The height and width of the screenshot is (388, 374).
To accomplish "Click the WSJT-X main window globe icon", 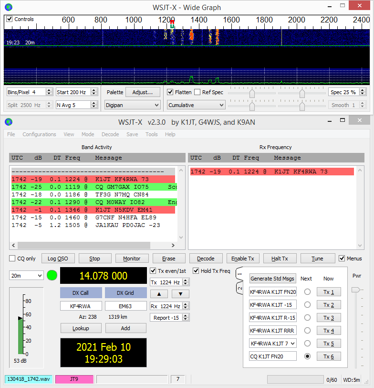I will click(9, 122).
